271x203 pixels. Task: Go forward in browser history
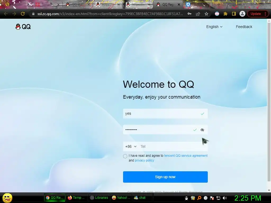14,14
